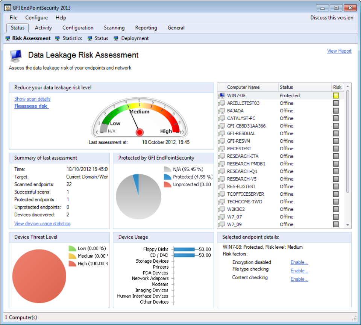Click the computer icon beside CATALYST-PC

(221, 118)
